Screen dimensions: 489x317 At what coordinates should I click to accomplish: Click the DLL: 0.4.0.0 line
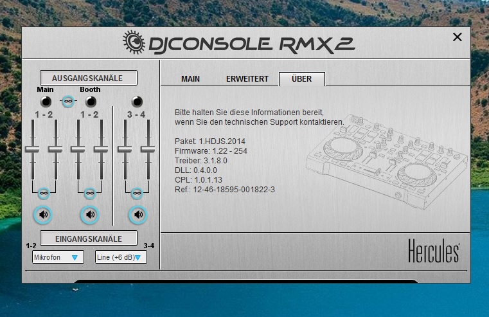click(196, 170)
